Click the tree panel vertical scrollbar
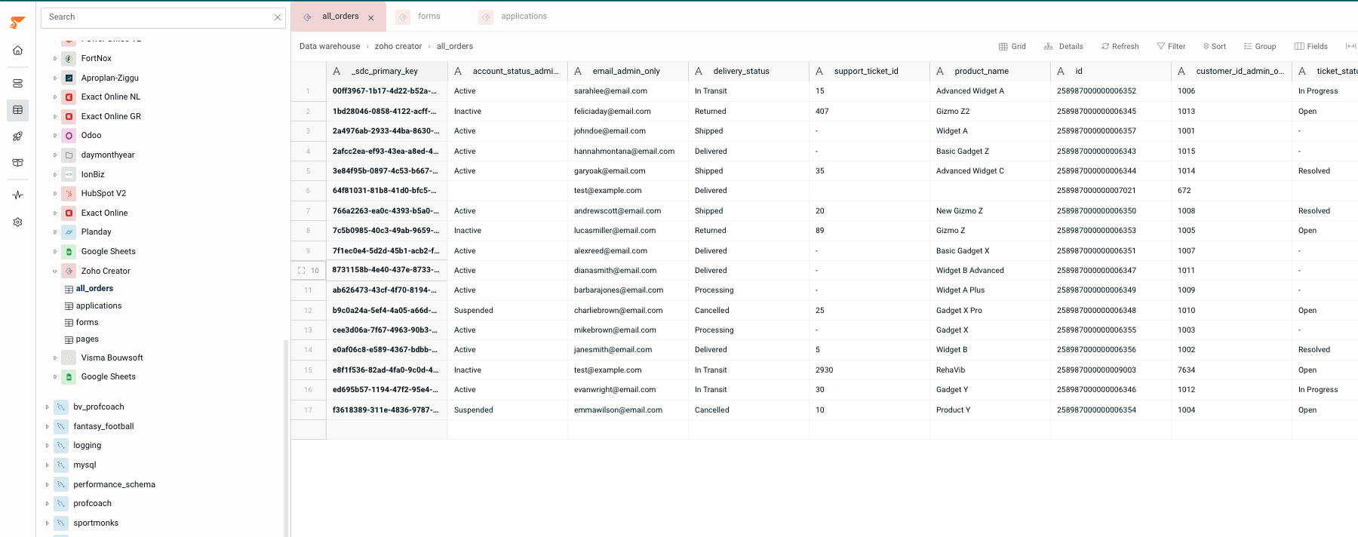This screenshot has width=1358, height=537. coord(285,437)
